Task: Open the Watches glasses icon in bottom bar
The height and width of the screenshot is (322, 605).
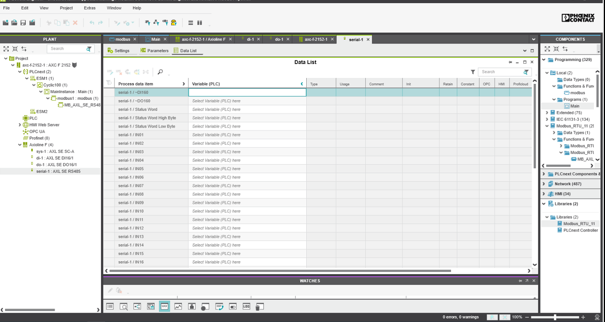Action: coord(164,306)
